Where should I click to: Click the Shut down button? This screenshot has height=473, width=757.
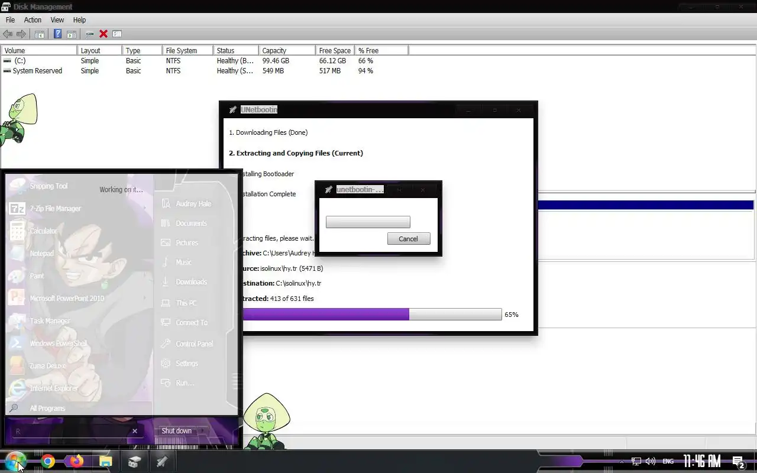(176, 431)
